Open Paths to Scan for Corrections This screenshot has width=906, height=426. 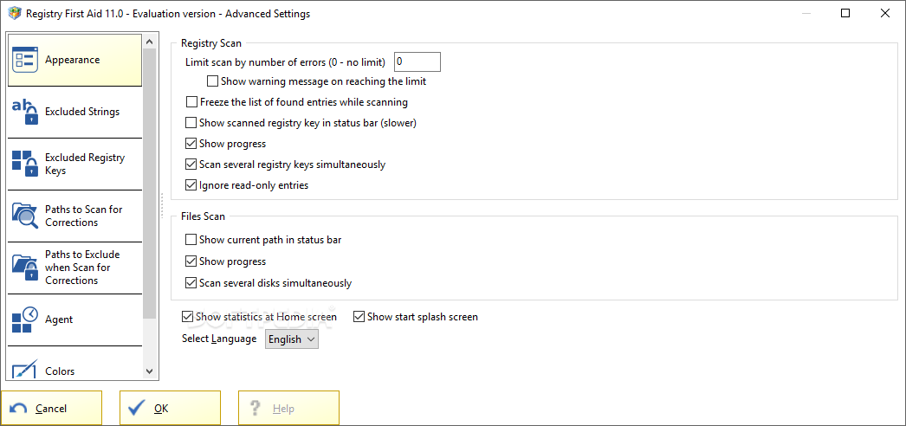click(x=74, y=216)
